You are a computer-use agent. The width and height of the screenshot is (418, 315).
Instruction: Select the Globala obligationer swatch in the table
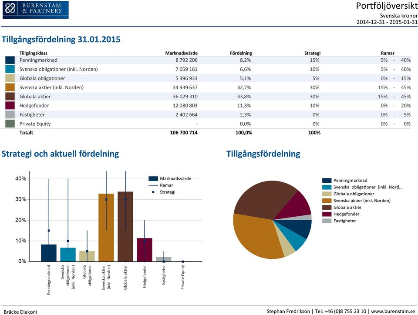pyautogui.click(x=10, y=78)
